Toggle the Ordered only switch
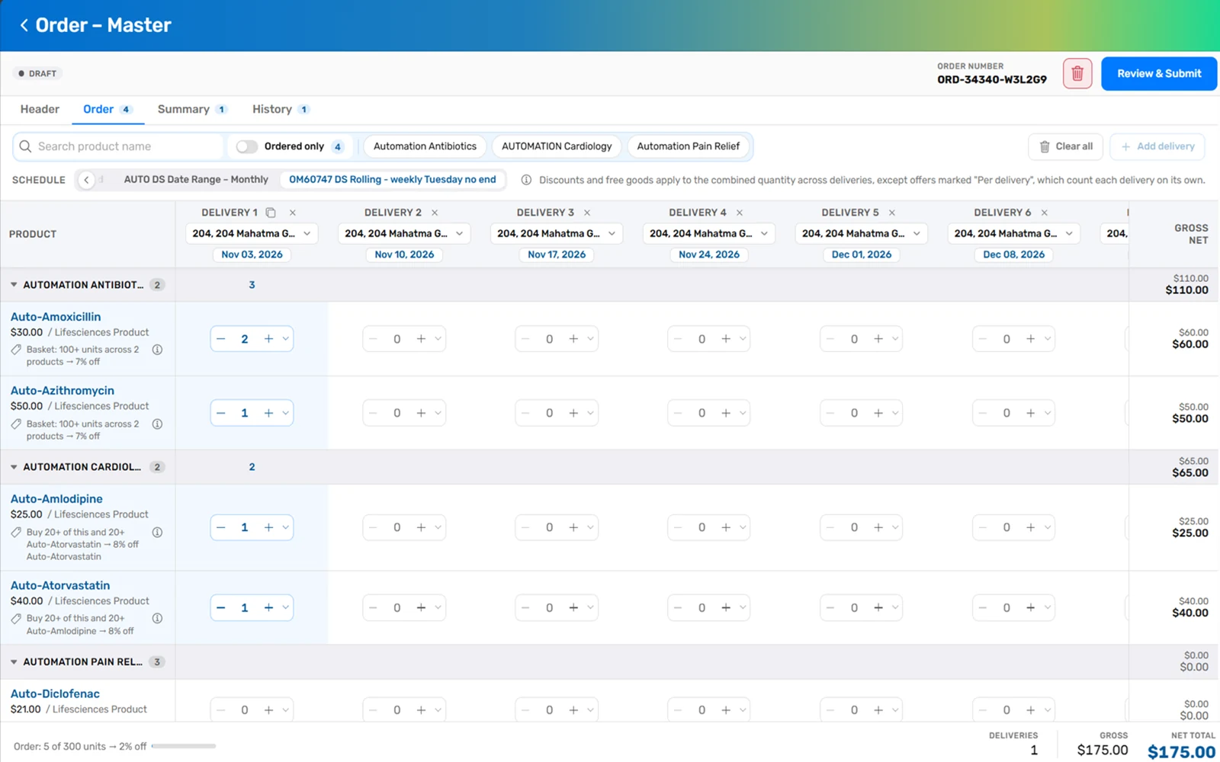The image size is (1220, 762). tap(246, 146)
